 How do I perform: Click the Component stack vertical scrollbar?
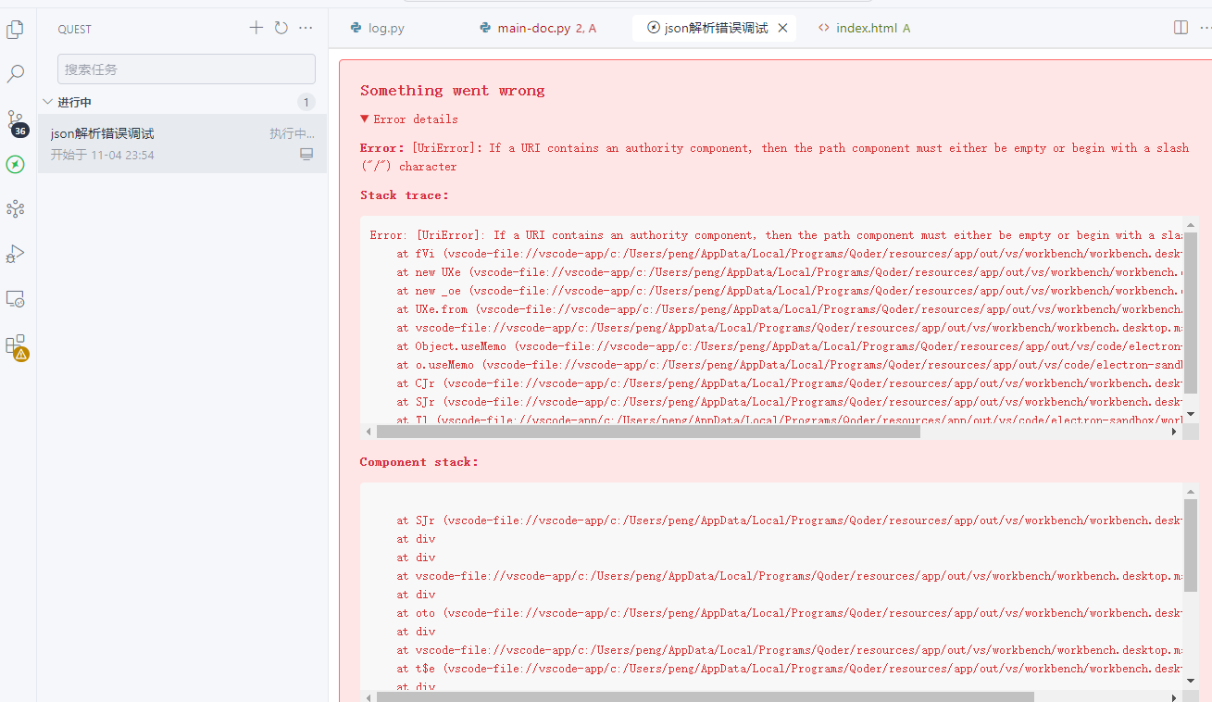pyautogui.click(x=1191, y=545)
